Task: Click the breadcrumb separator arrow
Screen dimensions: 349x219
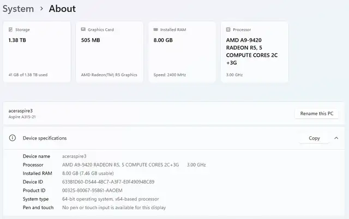Action: pos(41,9)
